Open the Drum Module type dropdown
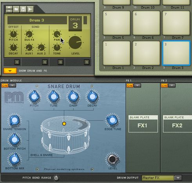Image resolution: width=192 pixels, height=183 pixels. click(12, 85)
